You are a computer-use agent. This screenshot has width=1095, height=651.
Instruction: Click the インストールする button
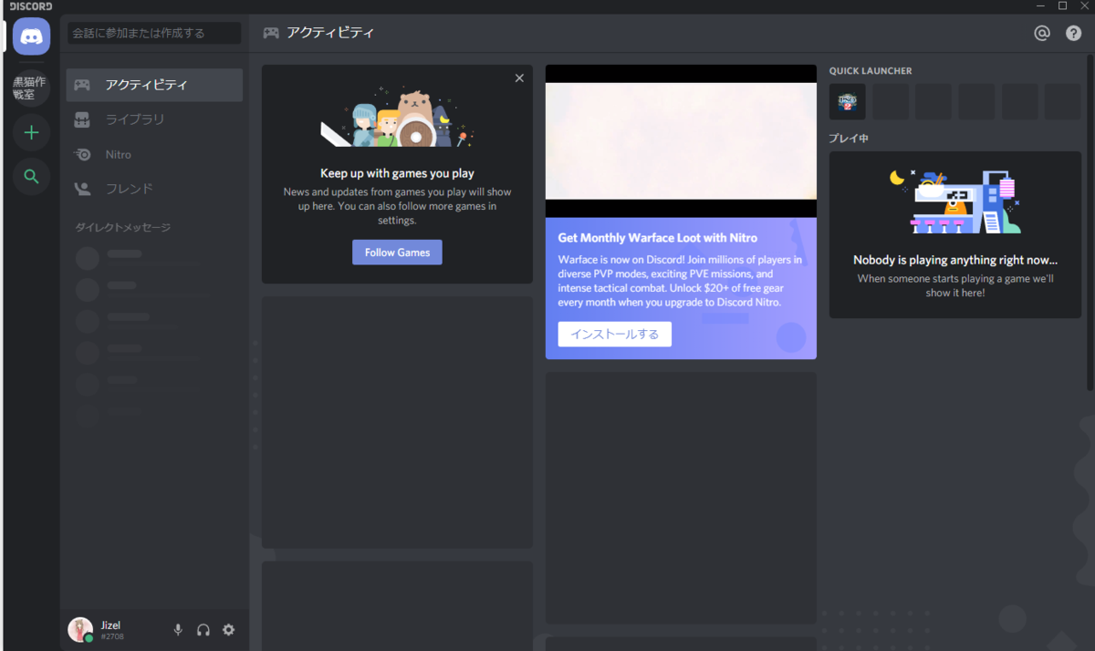615,334
